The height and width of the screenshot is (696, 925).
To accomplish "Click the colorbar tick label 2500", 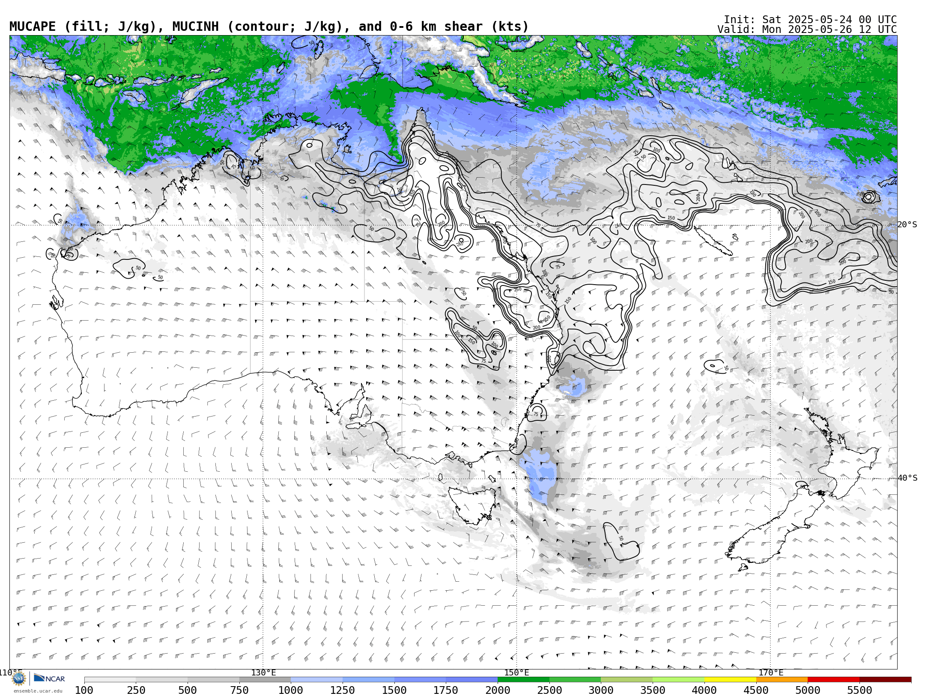I will 549,690.
